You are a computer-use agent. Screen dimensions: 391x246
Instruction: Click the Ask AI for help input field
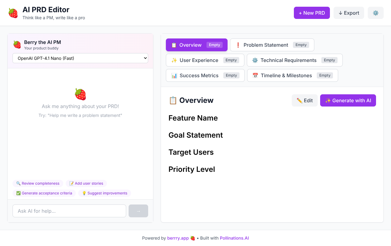pyautogui.click(x=69, y=211)
